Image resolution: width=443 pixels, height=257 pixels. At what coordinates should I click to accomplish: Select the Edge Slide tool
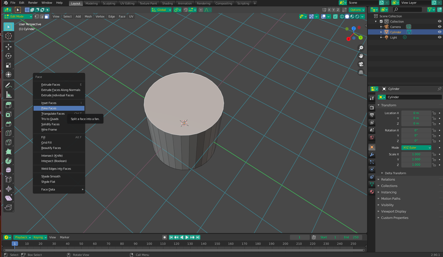tap(9, 180)
